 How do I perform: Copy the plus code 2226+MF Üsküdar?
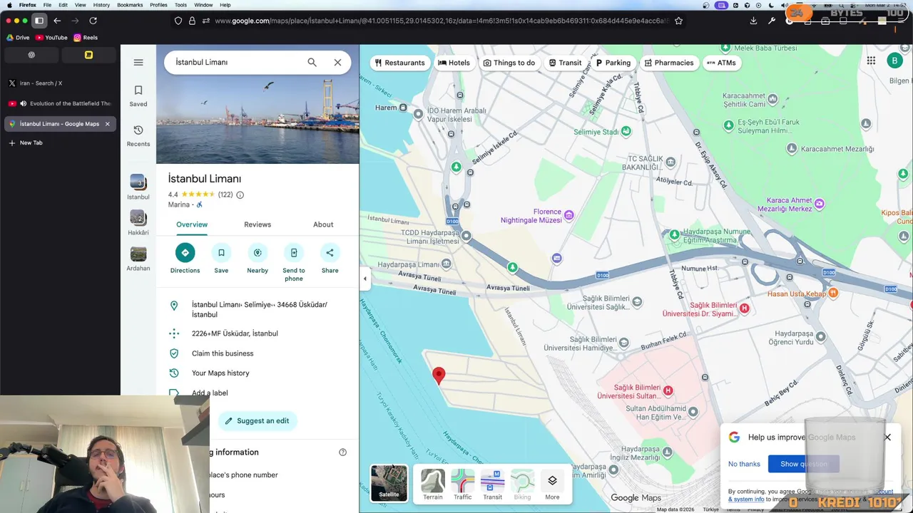point(235,333)
